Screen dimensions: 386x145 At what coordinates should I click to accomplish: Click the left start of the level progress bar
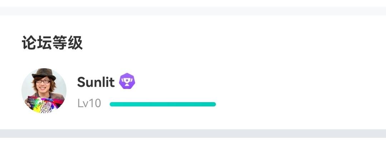pos(112,104)
